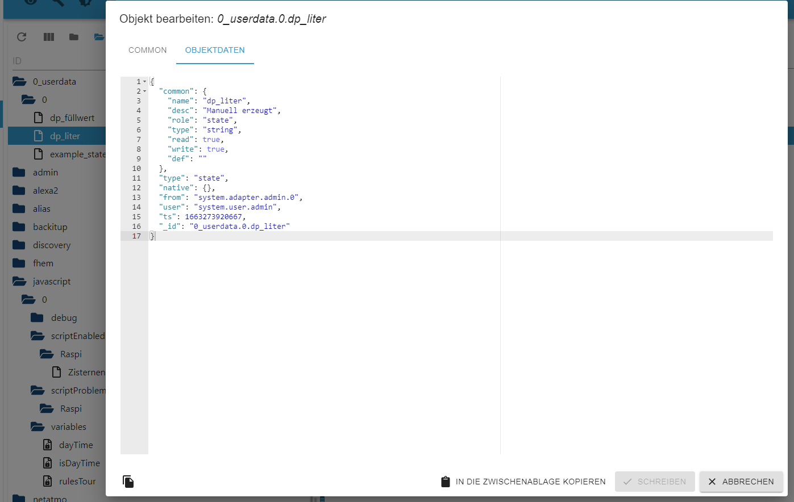The height and width of the screenshot is (502, 794).
Task: Click the rulesTour locked file icon
Action: (x=48, y=482)
